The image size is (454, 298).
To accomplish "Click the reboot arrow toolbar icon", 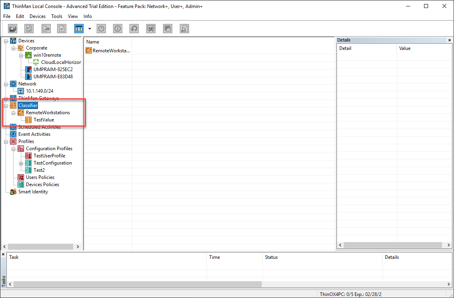I will [x=134, y=29].
